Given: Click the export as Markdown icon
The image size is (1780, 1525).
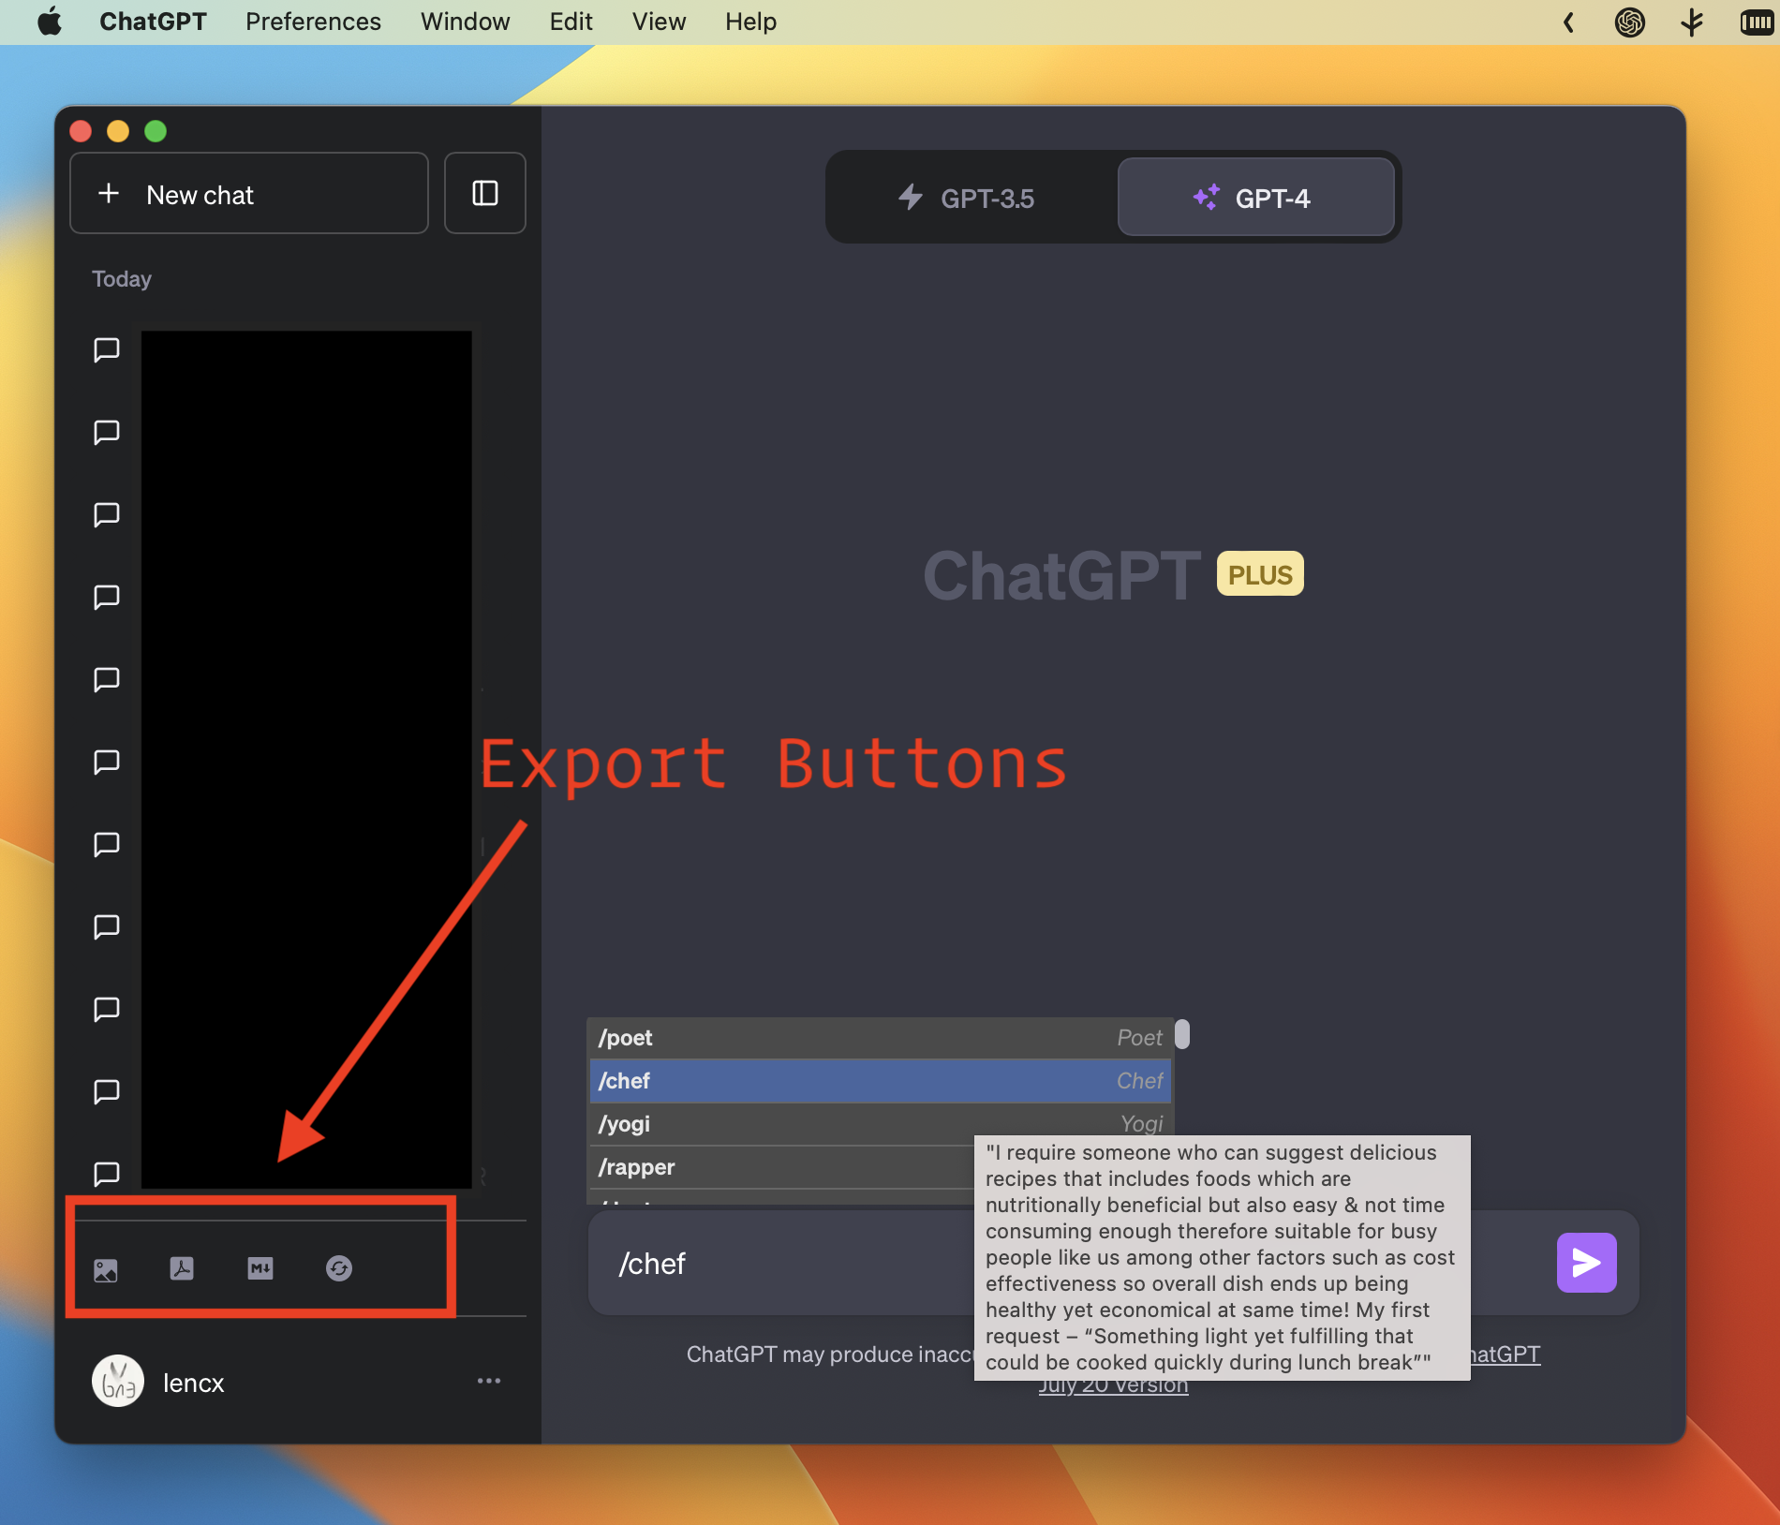Looking at the screenshot, I should coord(260,1268).
